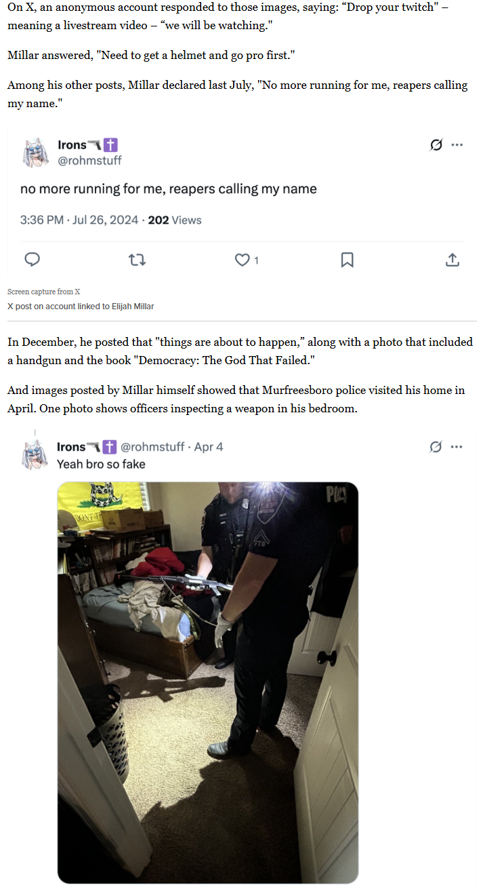The image size is (481, 887).
Task: Click the Irons display name on first tweet
Action: [72, 144]
